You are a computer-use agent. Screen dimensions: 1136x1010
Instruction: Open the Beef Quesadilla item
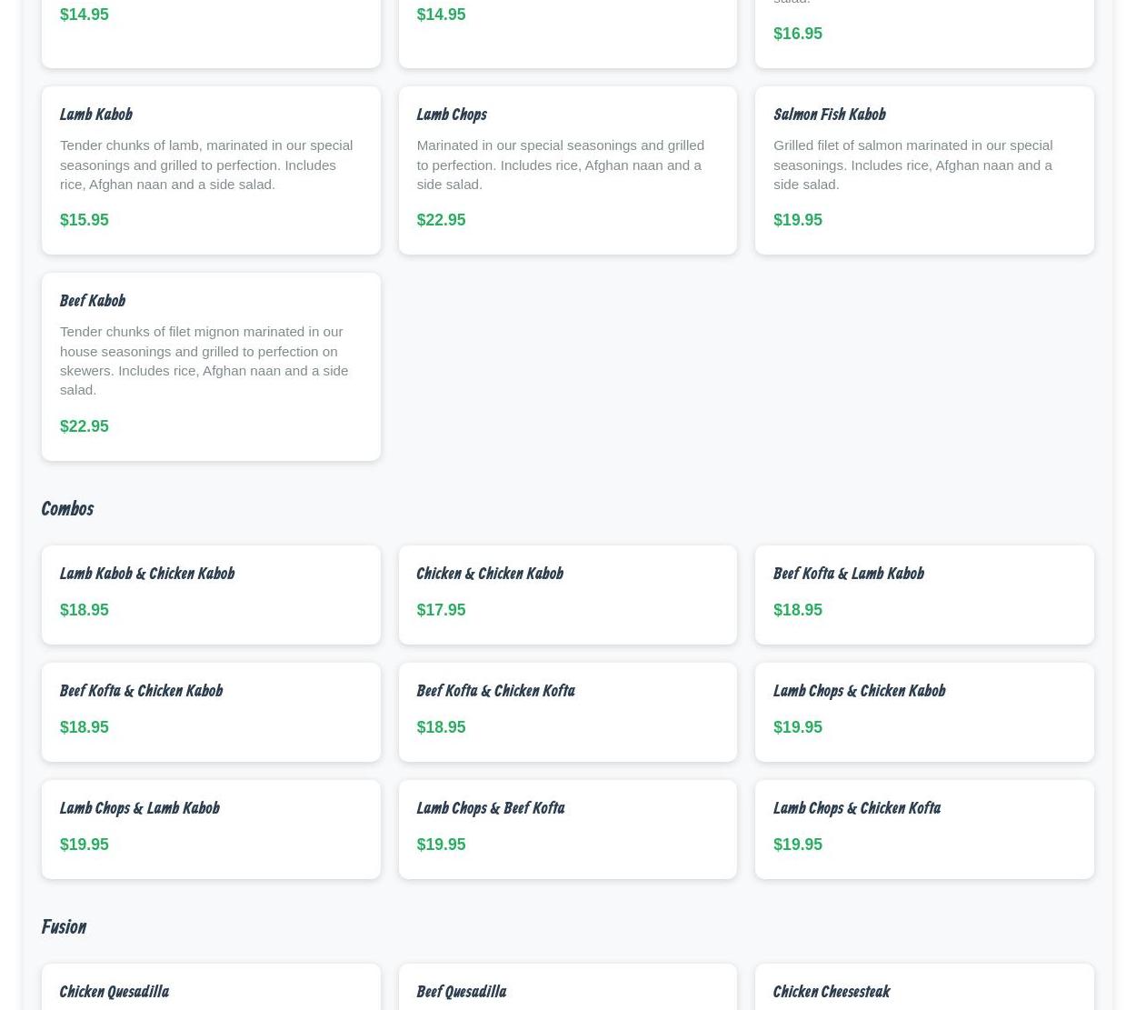461,992
